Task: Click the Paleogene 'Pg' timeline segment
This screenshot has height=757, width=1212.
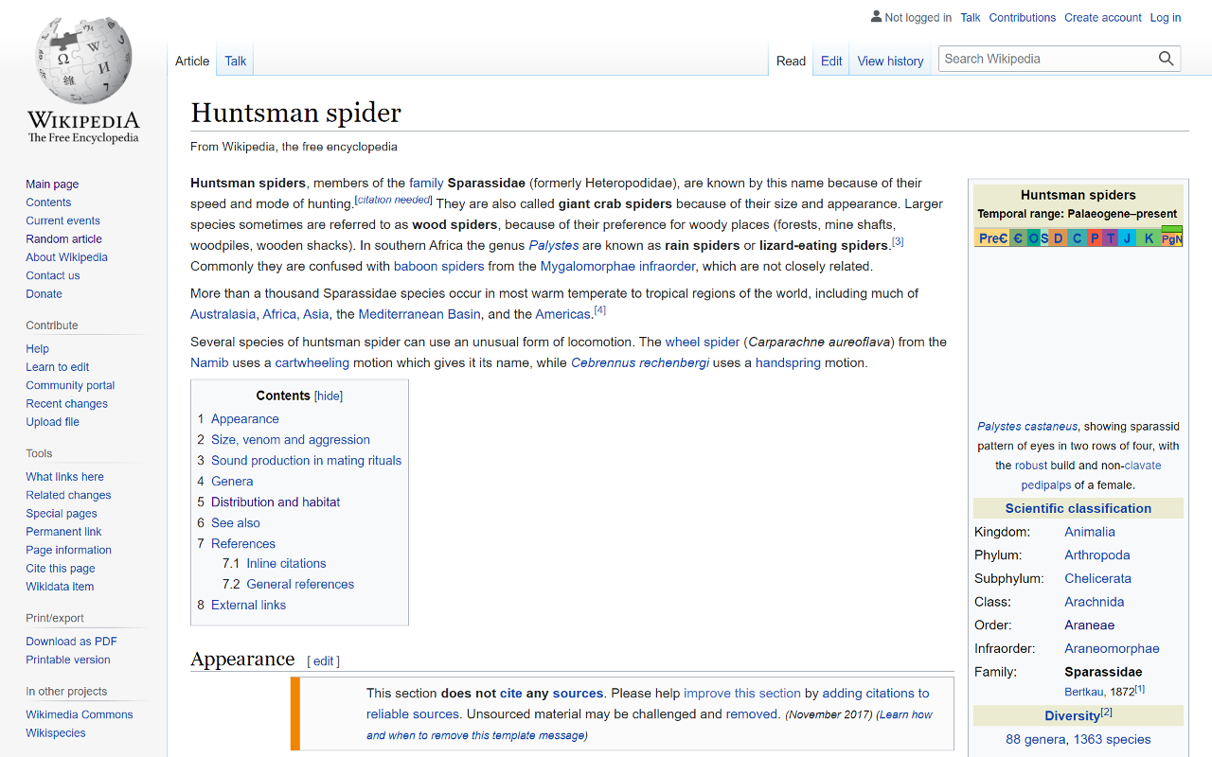Action: (1168, 239)
